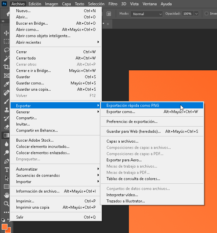
Task: Open the Filtro menu
Action: 113,4
